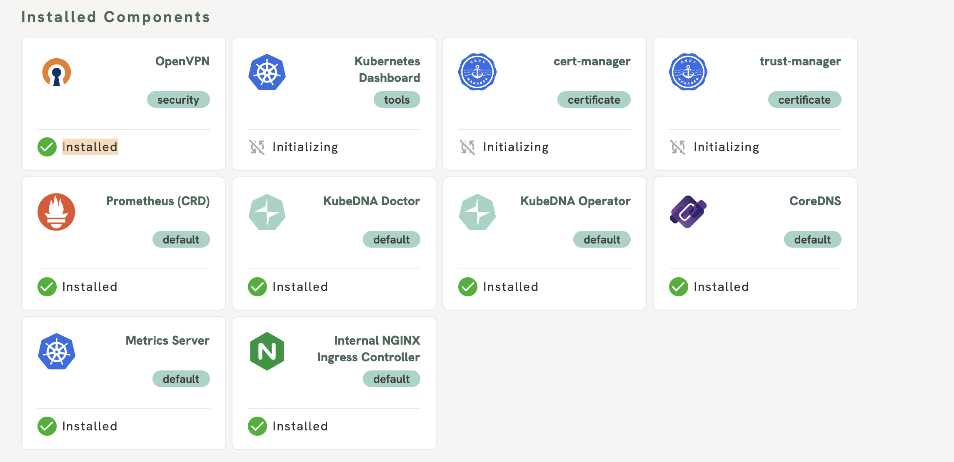Image resolution: width=954 pixels, height=462 pixels.
Task: Click the default tag on CoreDNS
Action: coord(812,240)
